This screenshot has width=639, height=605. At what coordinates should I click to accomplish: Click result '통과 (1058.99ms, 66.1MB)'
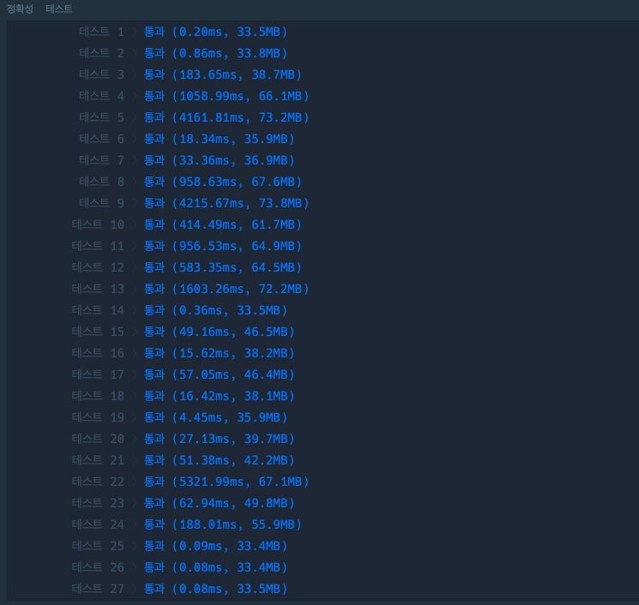[x=226, y=96]
